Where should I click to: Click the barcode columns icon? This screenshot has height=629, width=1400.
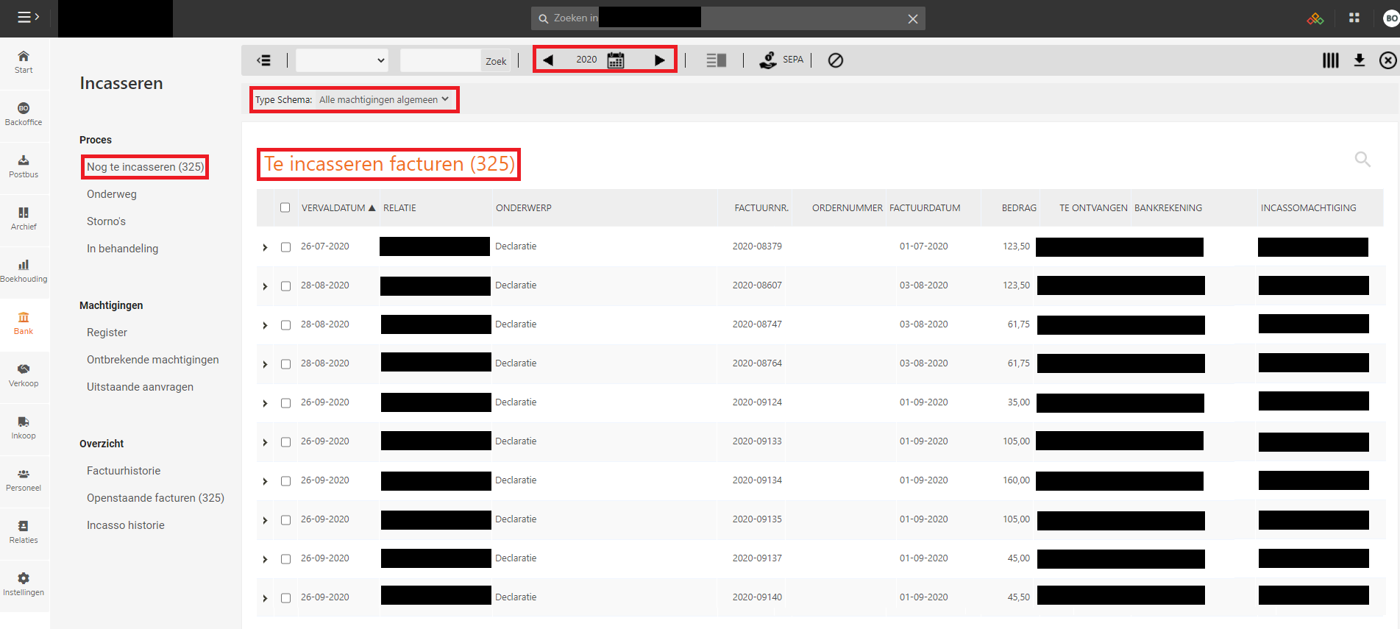[x=1330, y=60]
